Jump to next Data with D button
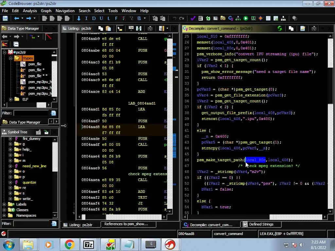The image size is (335, 251). pos(94,18)
